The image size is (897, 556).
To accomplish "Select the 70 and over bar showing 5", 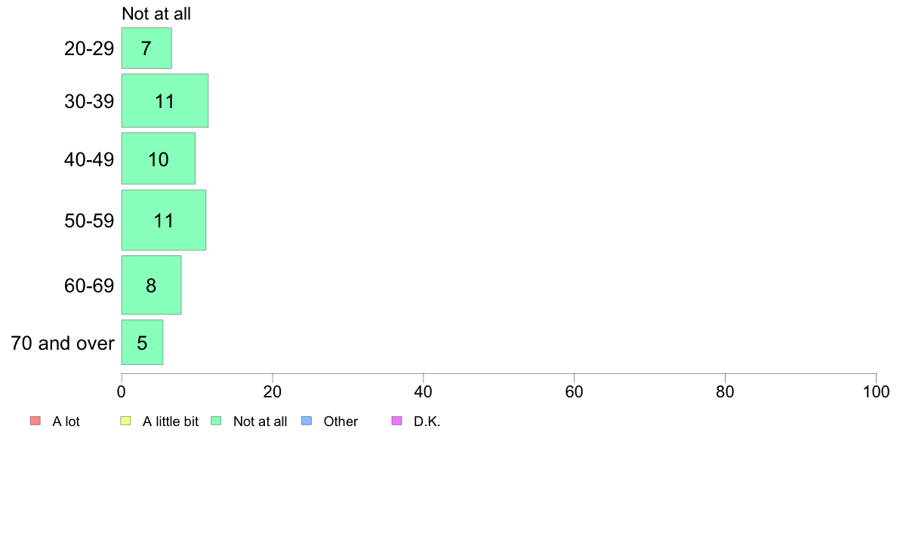I will pyautogui.click(x=142, y=342).
